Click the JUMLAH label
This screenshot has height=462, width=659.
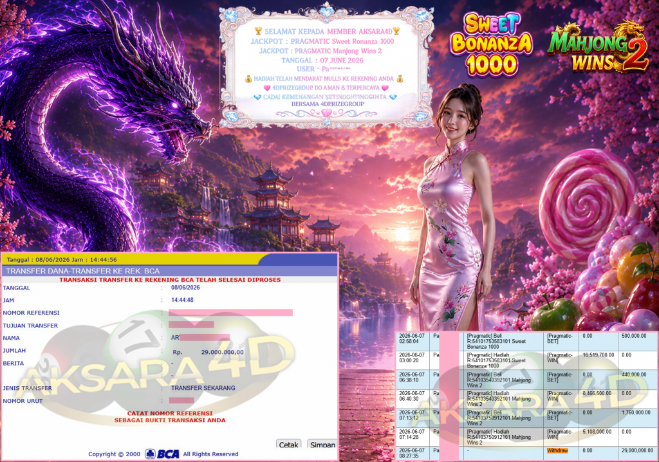[x=14, y=351]
